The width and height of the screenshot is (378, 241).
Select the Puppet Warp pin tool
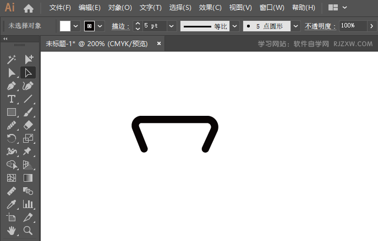(28, 152)
